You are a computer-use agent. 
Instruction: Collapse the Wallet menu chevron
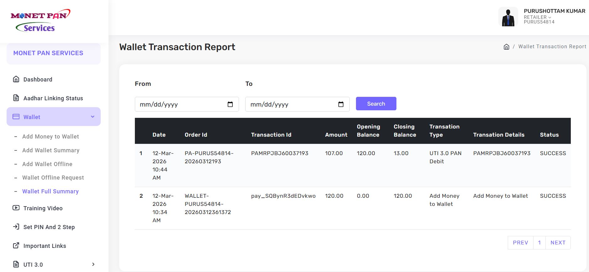pos(93,117)
